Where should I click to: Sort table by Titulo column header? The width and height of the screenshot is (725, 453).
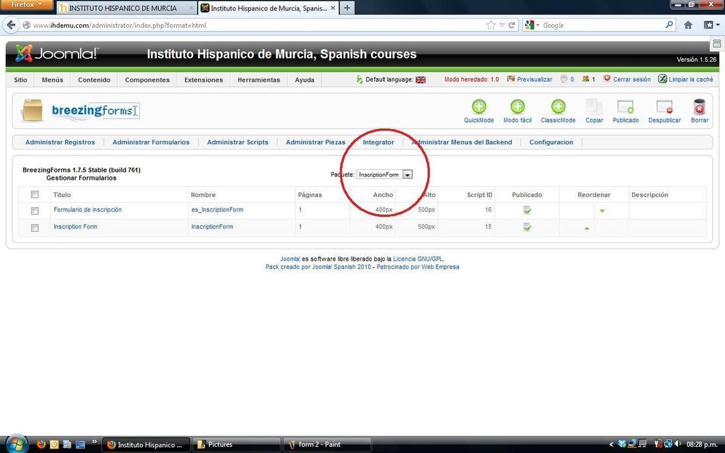(62, 195)
